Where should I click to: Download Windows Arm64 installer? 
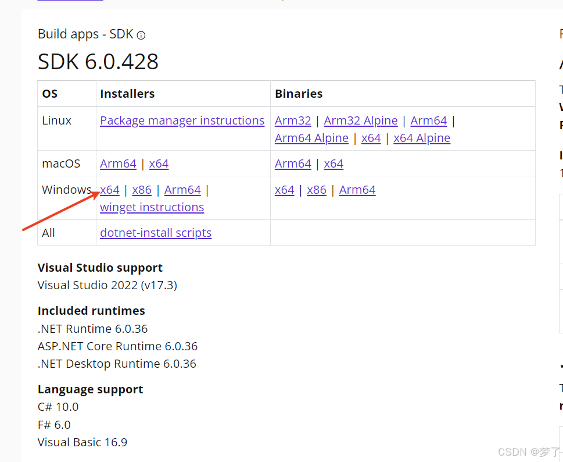[182, 190]
